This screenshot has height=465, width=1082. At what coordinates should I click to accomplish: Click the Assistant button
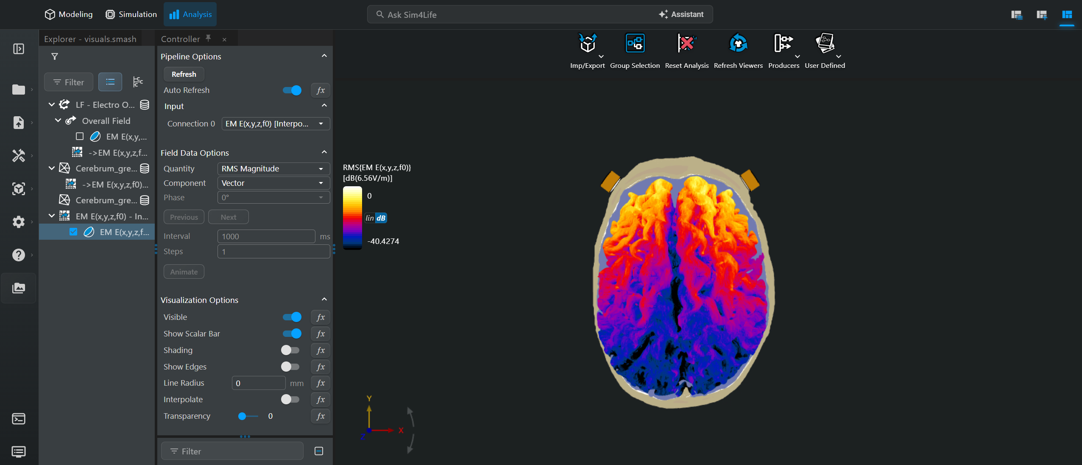pyautogui.click(x=681, y=14)
